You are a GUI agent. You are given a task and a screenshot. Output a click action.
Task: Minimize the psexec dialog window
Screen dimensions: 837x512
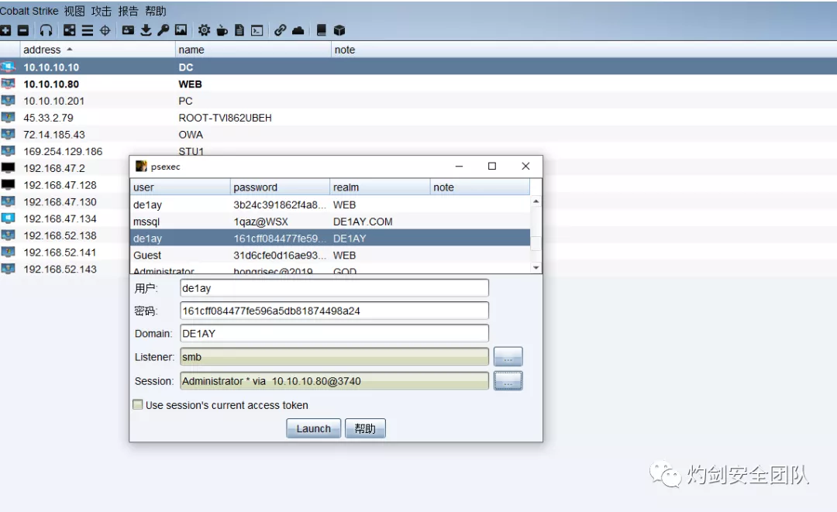click(x=459, y=167)
